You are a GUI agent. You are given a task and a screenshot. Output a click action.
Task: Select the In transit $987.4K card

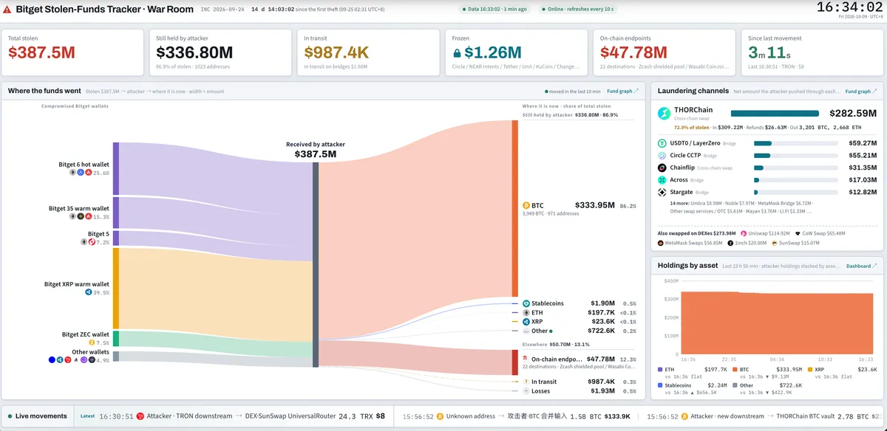point(369,52)
